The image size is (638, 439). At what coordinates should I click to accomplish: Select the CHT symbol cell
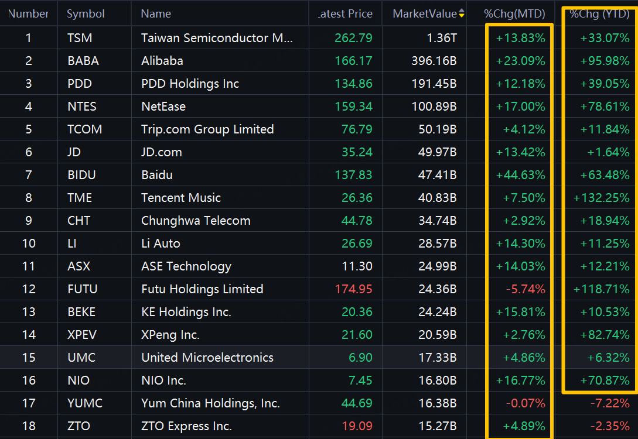tap(79, 220)
